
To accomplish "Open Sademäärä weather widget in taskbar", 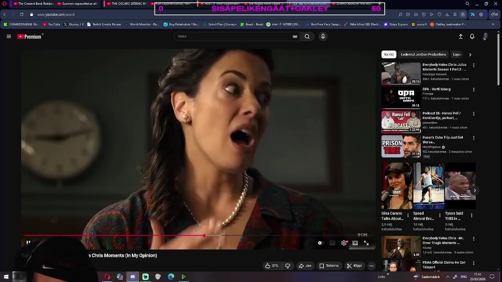I will pyautogui.click(x=426, y=277).
